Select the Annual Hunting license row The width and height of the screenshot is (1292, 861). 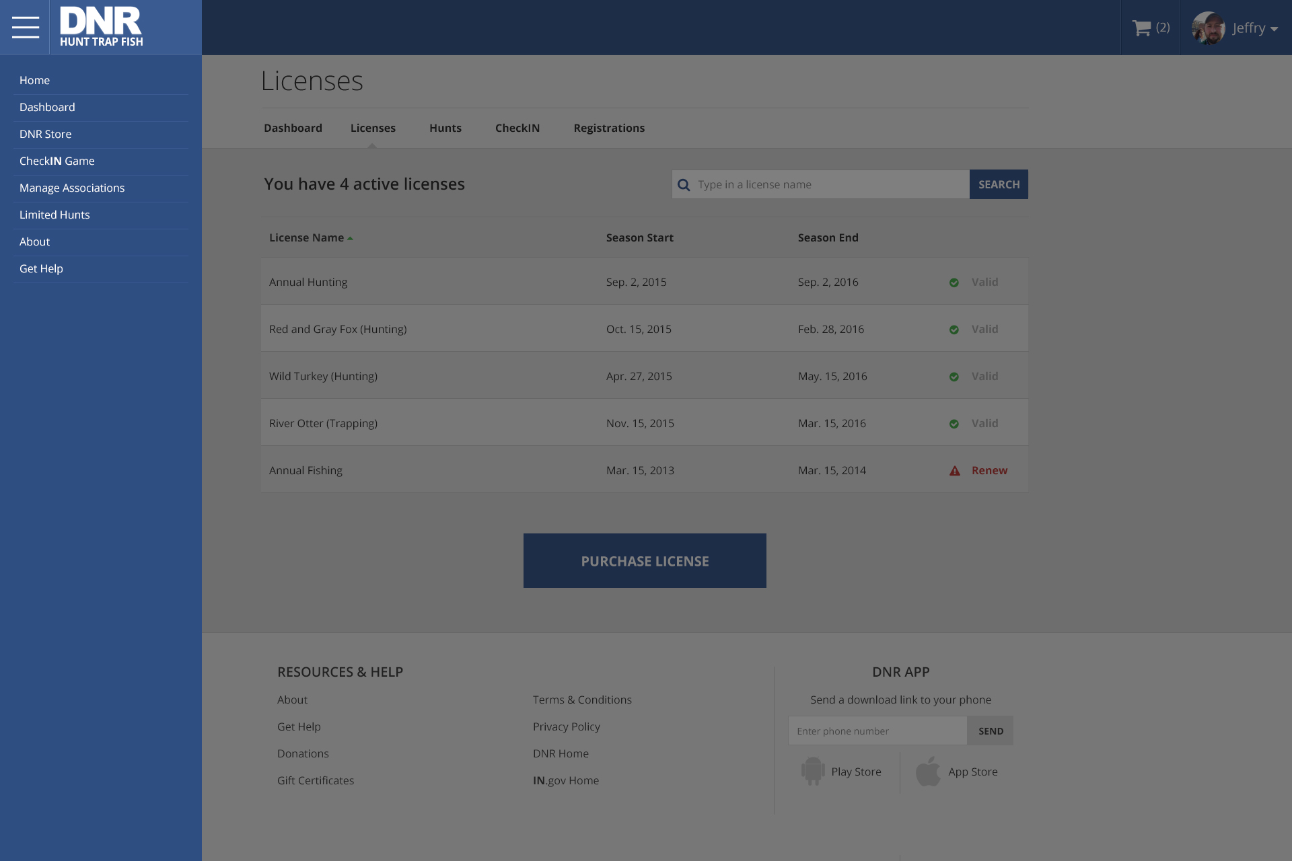click(x=645, y=281)
